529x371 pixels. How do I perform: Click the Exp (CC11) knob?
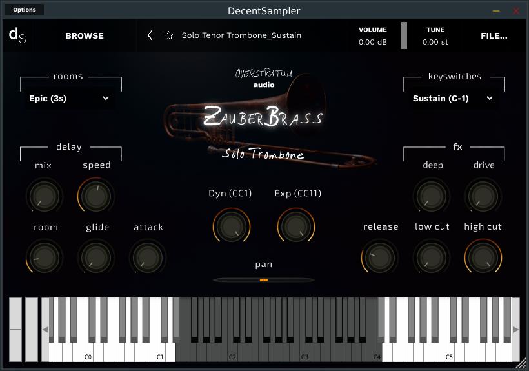[296, 226]
